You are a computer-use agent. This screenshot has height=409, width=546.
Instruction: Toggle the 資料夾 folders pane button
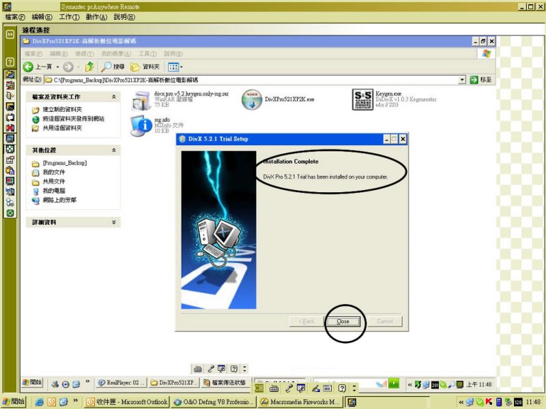[x=145, y=67]
